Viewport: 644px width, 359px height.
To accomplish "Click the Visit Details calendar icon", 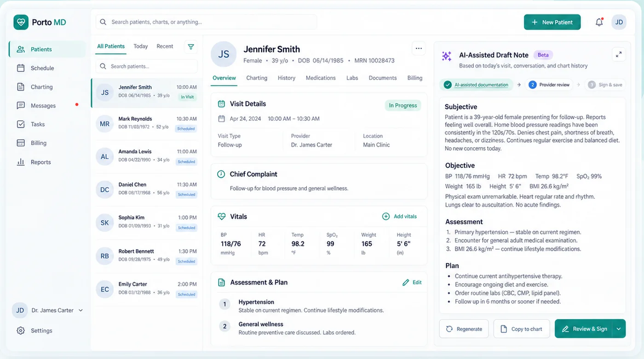I will [221, 104].
